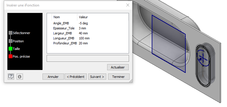
Task: Finish with the Terminer button
Action: tap(118, 77)
